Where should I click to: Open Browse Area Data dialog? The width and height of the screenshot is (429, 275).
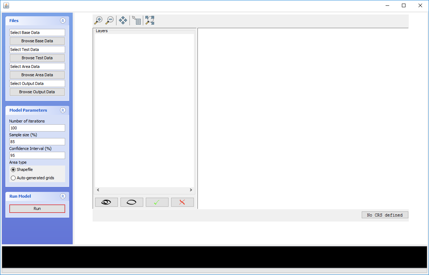[37, 75]
